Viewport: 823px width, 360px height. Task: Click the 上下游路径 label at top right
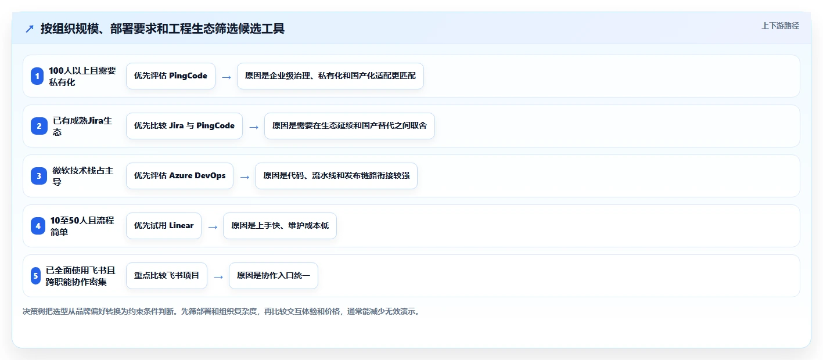[x=780, y=26]
